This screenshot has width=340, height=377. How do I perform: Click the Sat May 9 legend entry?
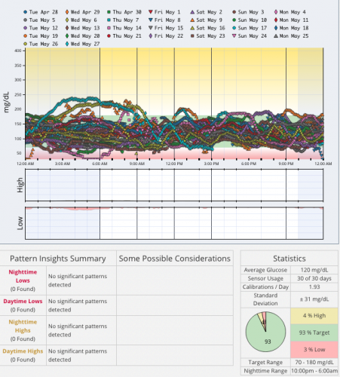(206, 20)
